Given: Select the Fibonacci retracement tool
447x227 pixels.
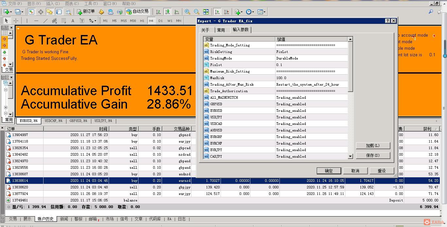Looking at the screenshot, I should tap(63, 21).
